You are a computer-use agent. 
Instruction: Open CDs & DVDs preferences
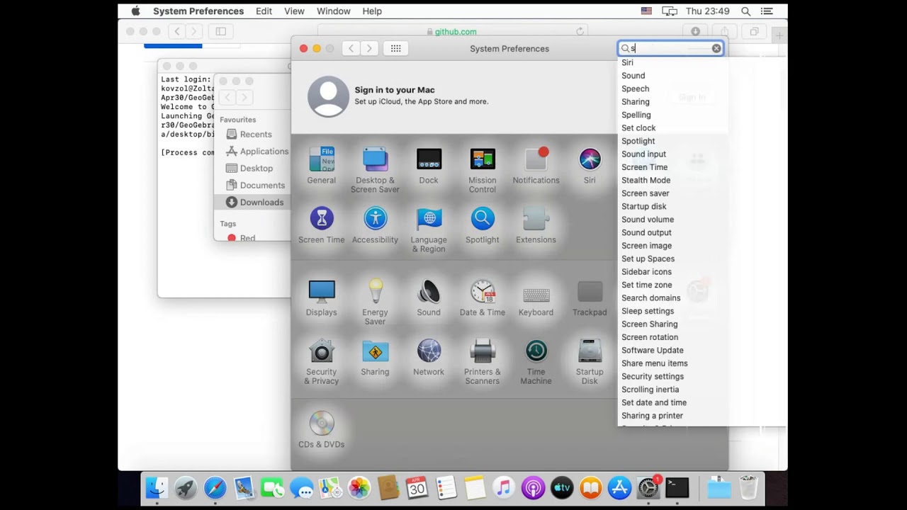322,424
